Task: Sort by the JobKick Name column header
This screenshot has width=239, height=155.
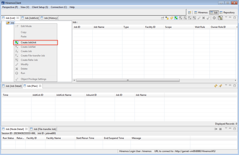Action: point(70,95)
